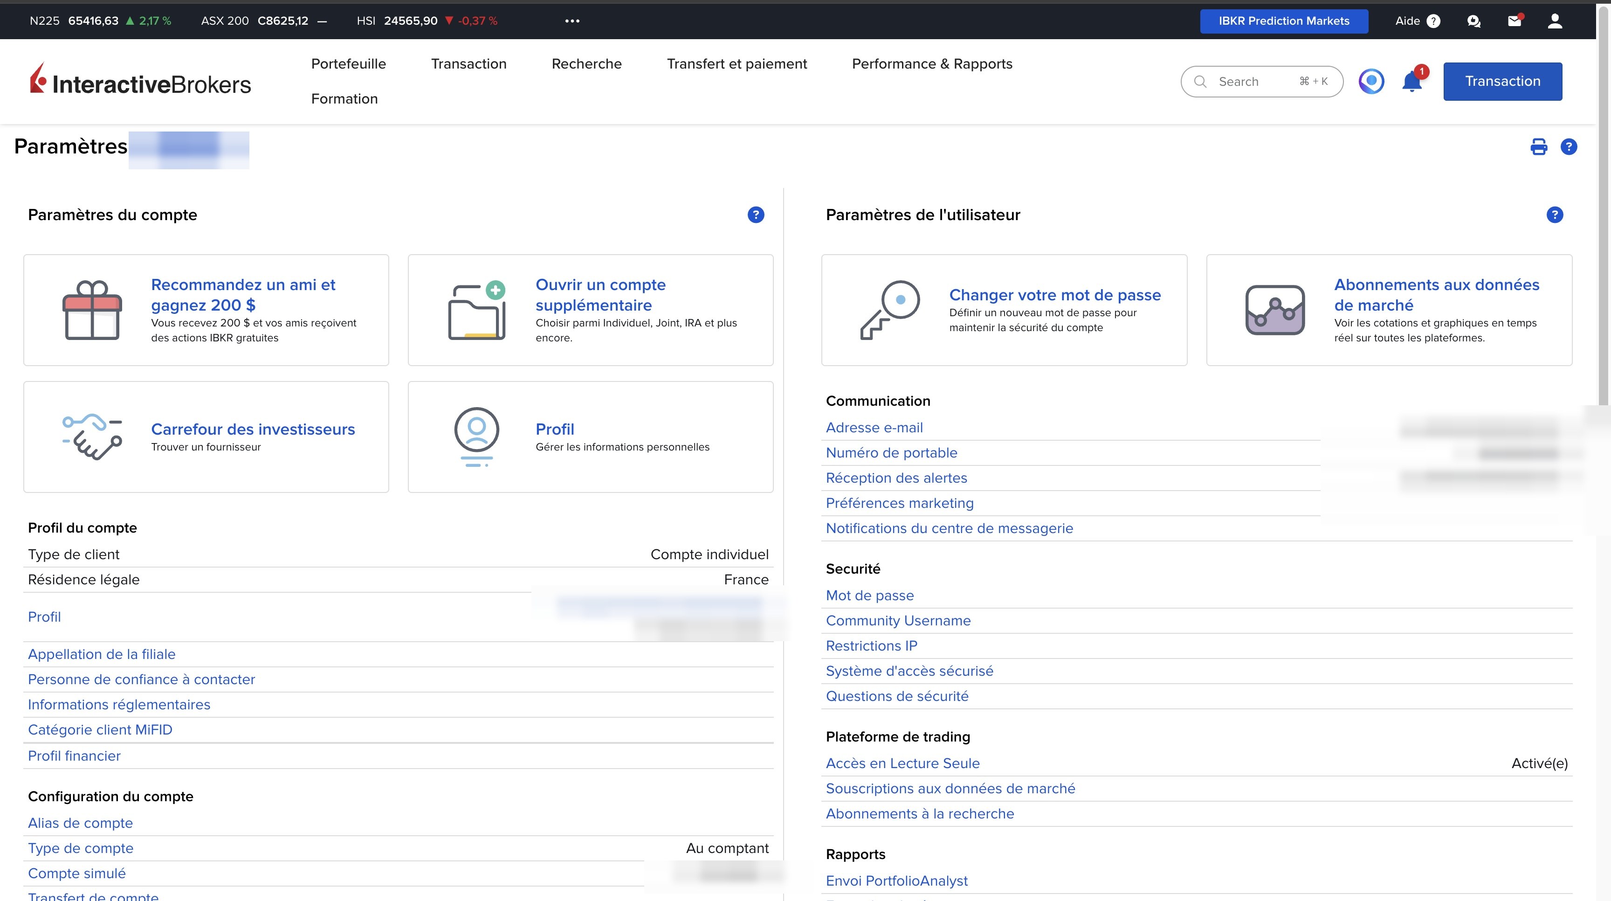Open Souscriptions aux données de marché link
Image resolution: width=1611 pixels, height=901 pixels.
(x=950, y=788)
